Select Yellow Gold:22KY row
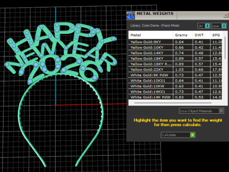Viewport: 229px width, 172px height. [175, 70]
